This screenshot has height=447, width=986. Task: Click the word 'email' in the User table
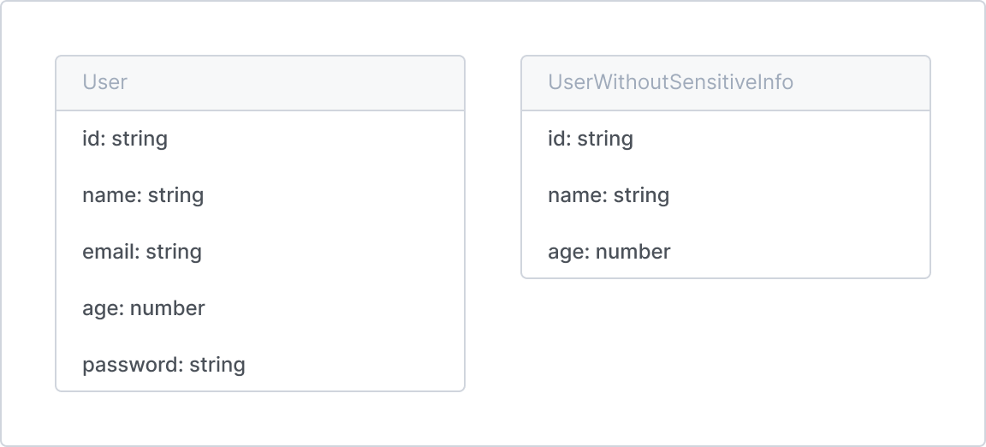(109, 252)
